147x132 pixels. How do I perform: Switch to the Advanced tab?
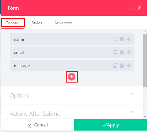[x=63, y=23]
